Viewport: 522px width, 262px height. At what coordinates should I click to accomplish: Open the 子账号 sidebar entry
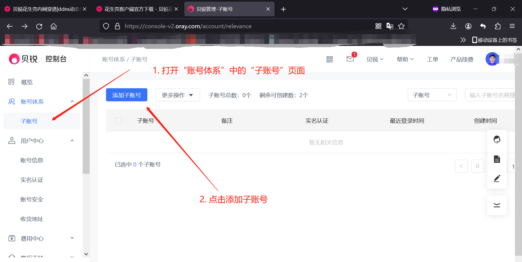41,121
